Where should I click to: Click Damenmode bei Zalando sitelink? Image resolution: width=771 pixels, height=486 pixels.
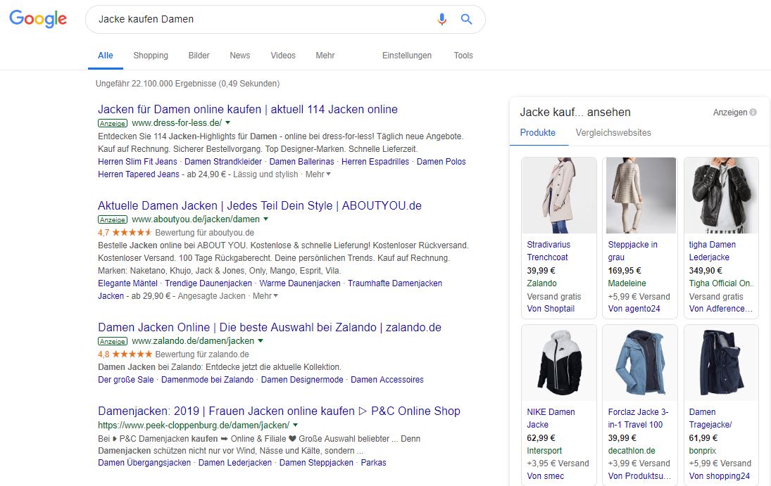pyautogui.click(x=208, y=380)
